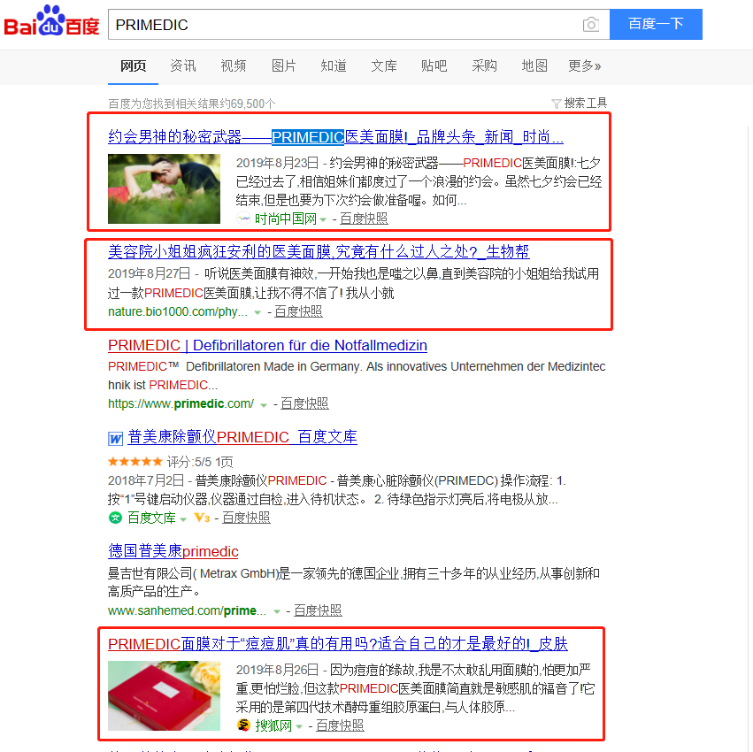Click the V3 credibility badge
This screenshot has height=752, width=753.
pos(202,518)
